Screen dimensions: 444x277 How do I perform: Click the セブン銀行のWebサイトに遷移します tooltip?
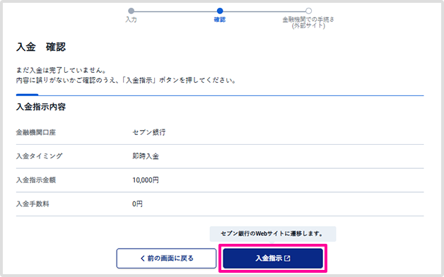coord(273,234)
